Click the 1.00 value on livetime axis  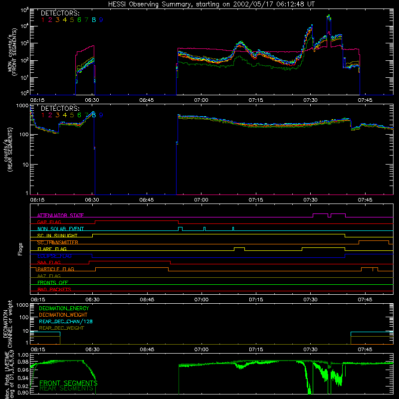(x=23, y=355)
